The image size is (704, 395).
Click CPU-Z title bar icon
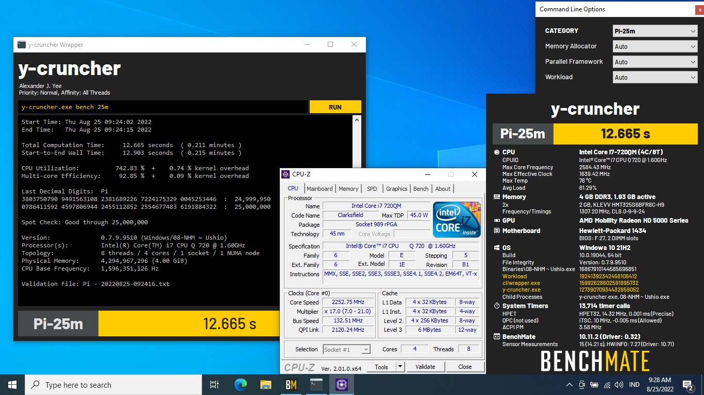pyautogui.click(x=286, y=174)
